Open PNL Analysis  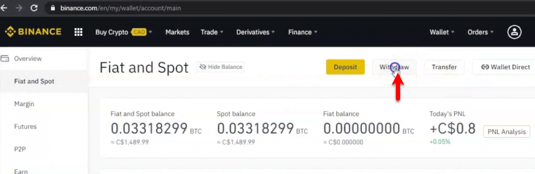507,131
